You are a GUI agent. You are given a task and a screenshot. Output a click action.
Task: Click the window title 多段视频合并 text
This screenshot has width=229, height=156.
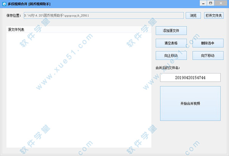(27, 3)
